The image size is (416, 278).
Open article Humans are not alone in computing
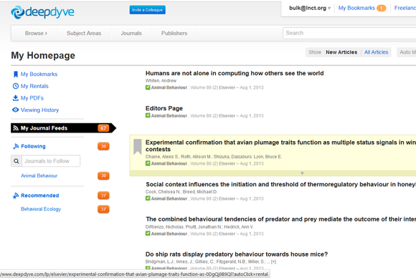point(235,73)
